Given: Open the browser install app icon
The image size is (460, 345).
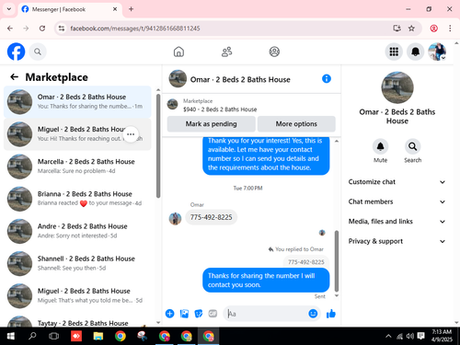Looking at the screenshot, I should 397,29.
